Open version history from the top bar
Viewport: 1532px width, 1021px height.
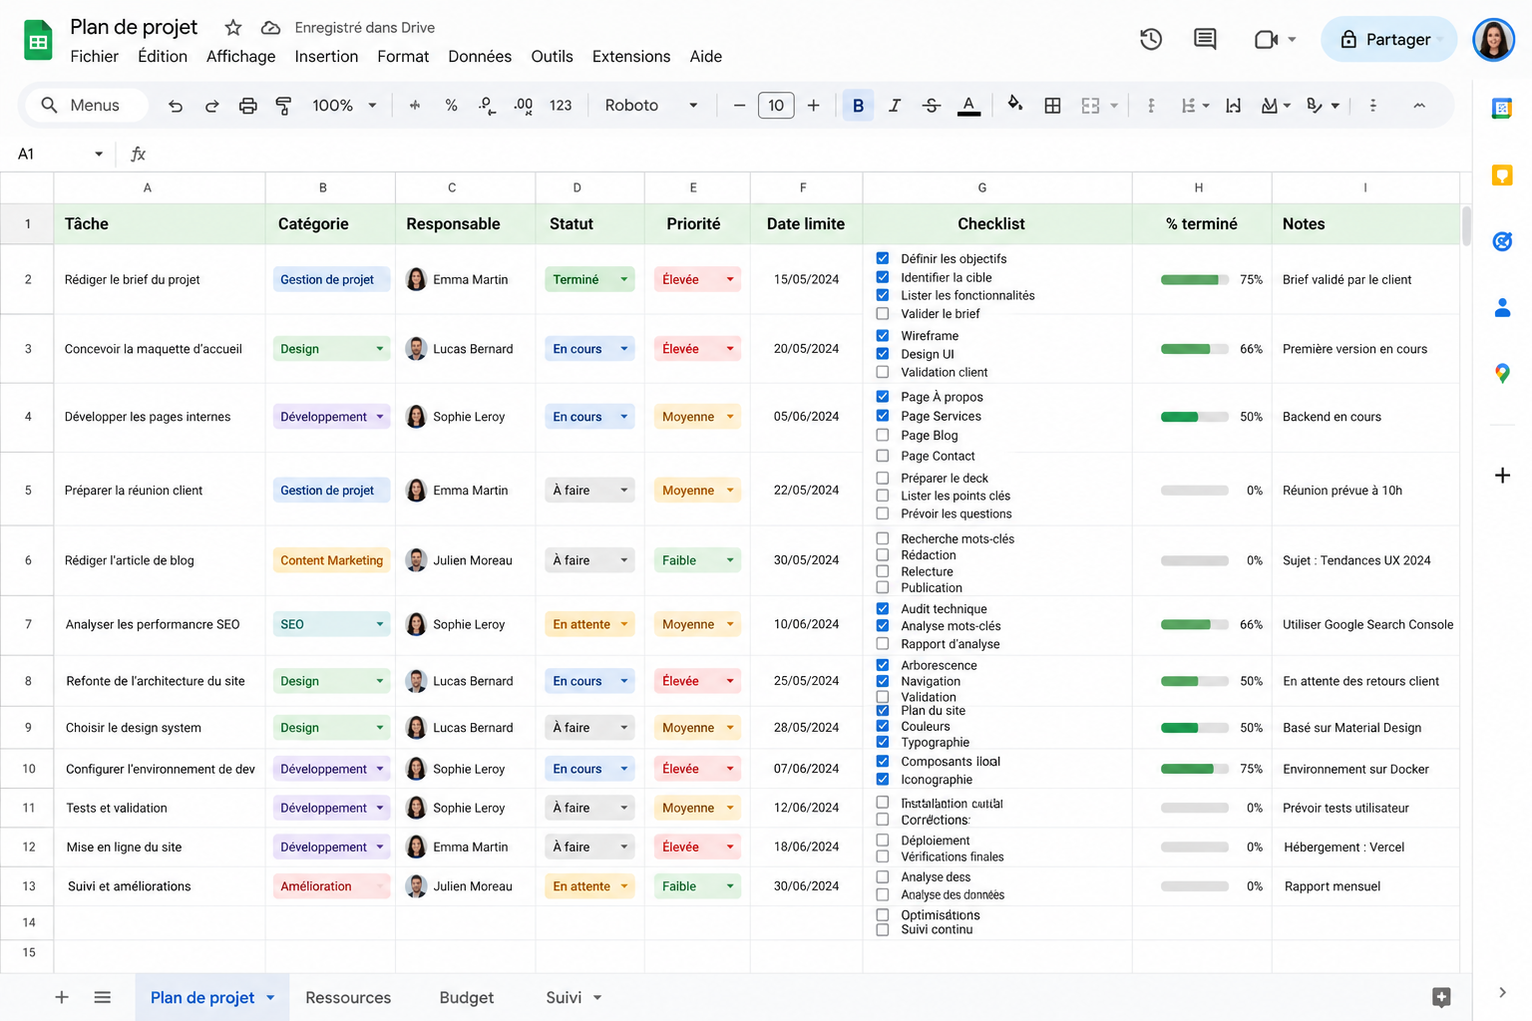click(x=1150, y=39)
